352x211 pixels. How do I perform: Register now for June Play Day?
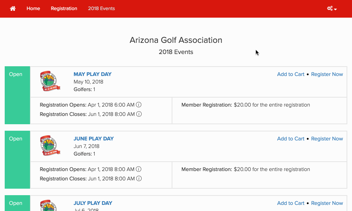point(327,139)
